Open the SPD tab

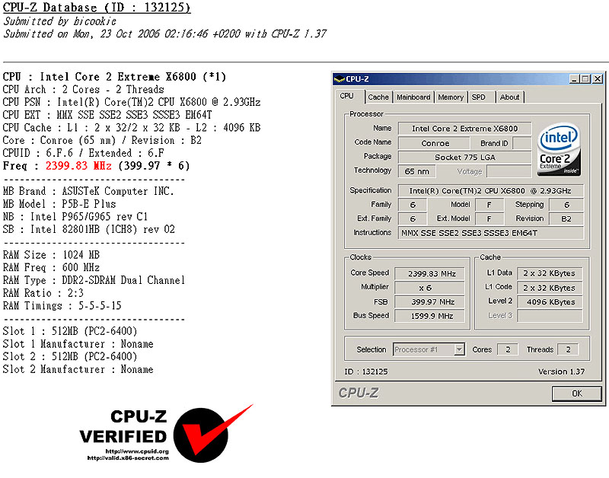pos(482,97)
